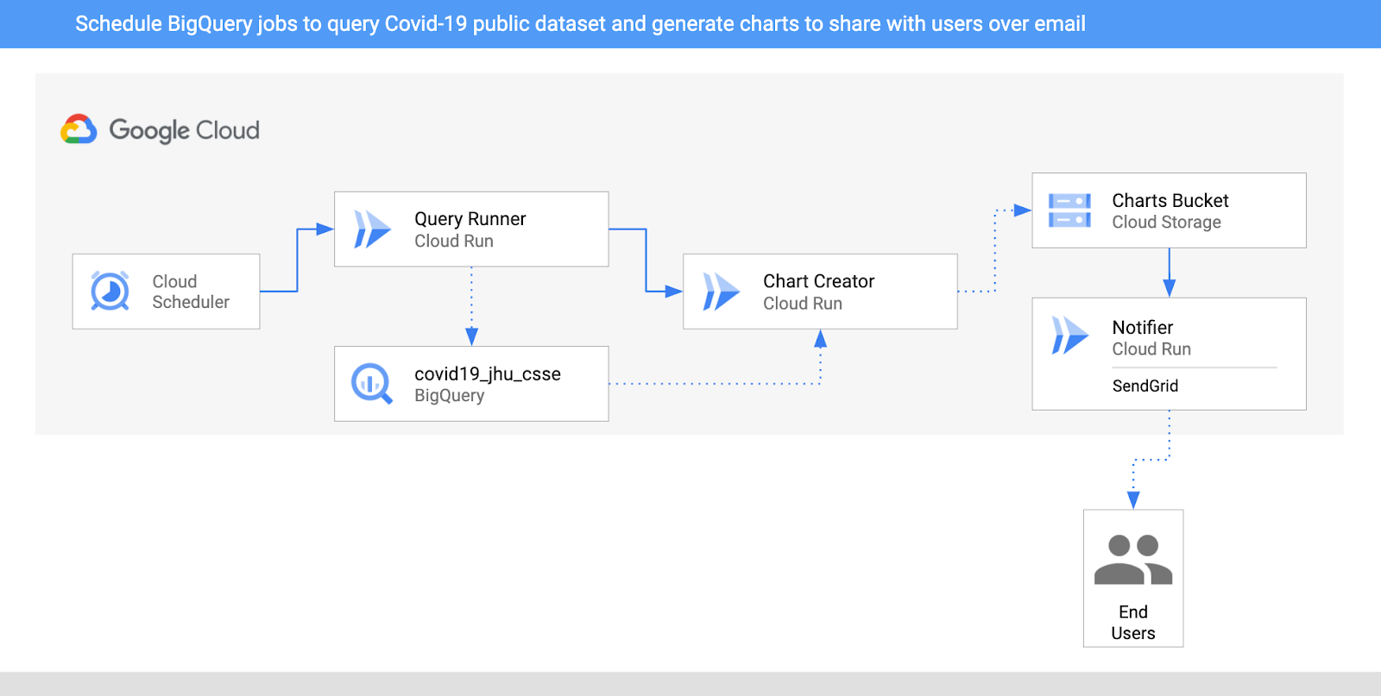The height and width of the screenshot is (696, 1381).
Task: Click 'Cloud Run' under Chart Creator
Action: (x=803, y=304)
